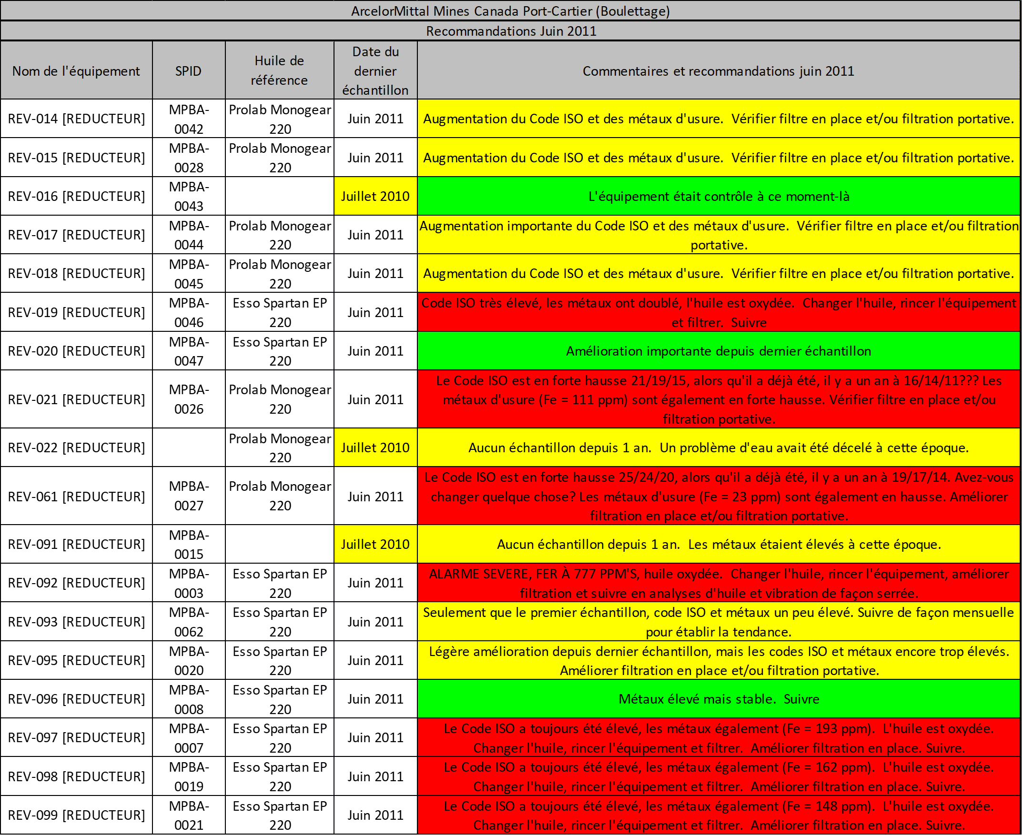Click the MPBA-0045 SPID cell

(x=189, y=273)
